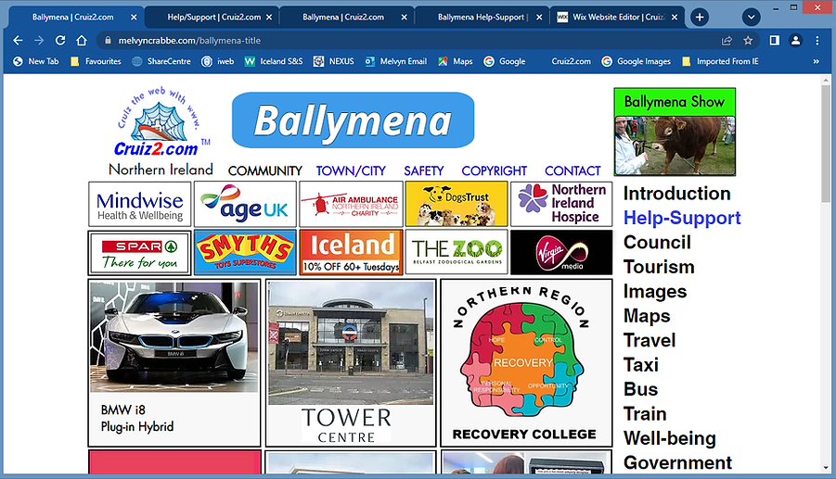The width and height of the screenshot is (836, 479).
Task: Open a new tab with the plus button
Action: 700,17
